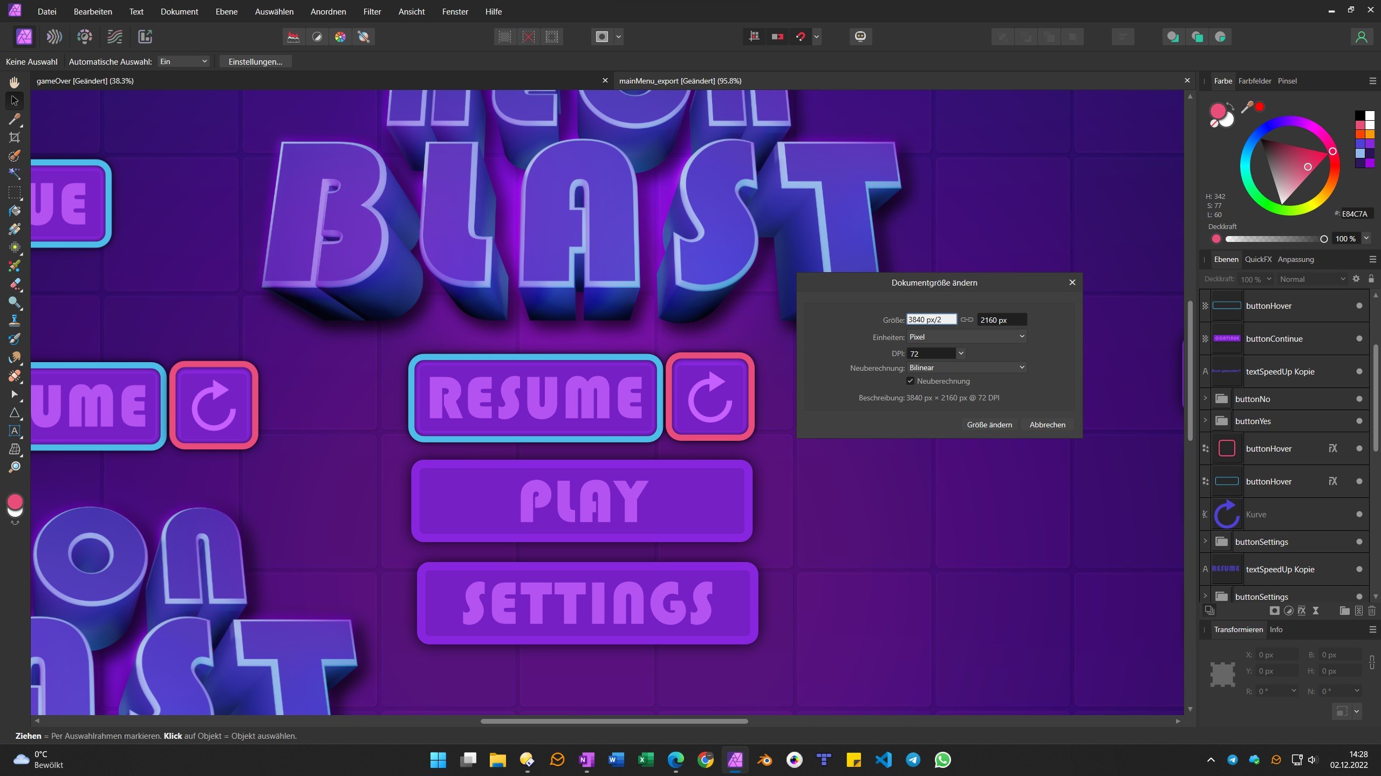
Task: Open the Neuberechnung Bilinear dropdown
Action: 966,368
